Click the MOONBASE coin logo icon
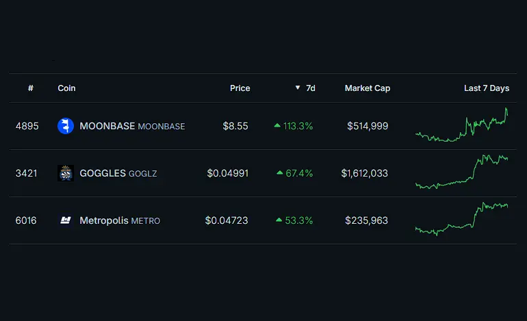 pyautogui.click(x=66, y=126)
